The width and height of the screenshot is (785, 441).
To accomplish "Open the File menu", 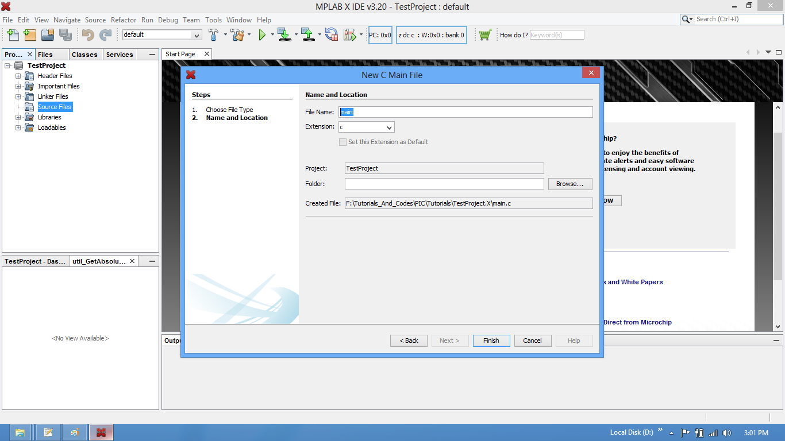I will click(x=7, y=20).
